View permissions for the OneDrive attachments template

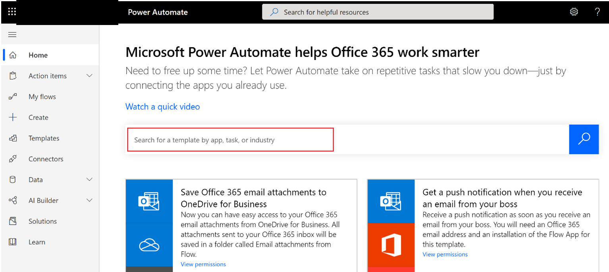coord(203,264)
